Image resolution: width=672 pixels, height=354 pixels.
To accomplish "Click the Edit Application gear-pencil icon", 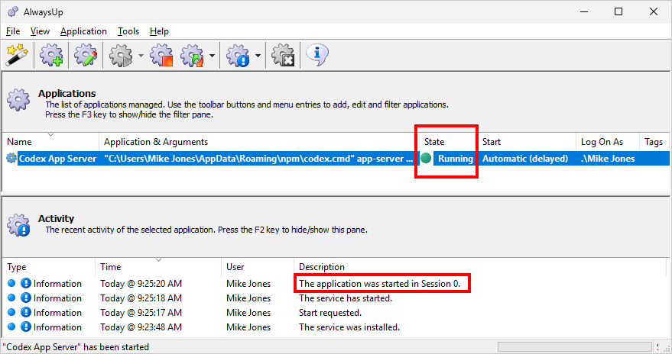I will [x=86, y=55].
